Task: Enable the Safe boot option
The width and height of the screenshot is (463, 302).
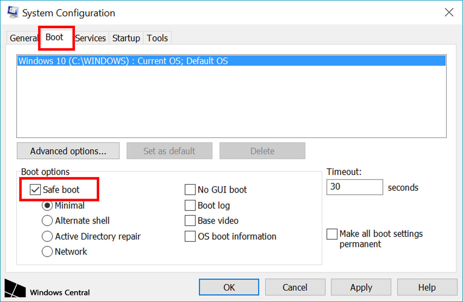Action: pyautogui.click(x=35, y=189)
